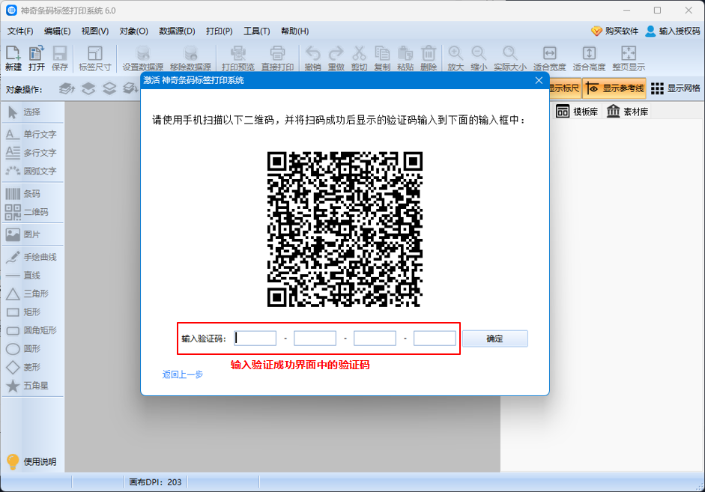Screen dimensions: 705x492
Task: Zoom in with 放大 magnifier
Action: [456, 58]
